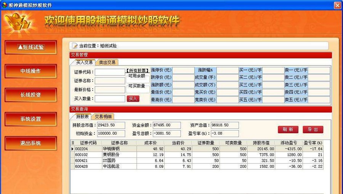343x194 pixels.
Task: Switch to the 交易明细 tab
Action: pos(103,116)
